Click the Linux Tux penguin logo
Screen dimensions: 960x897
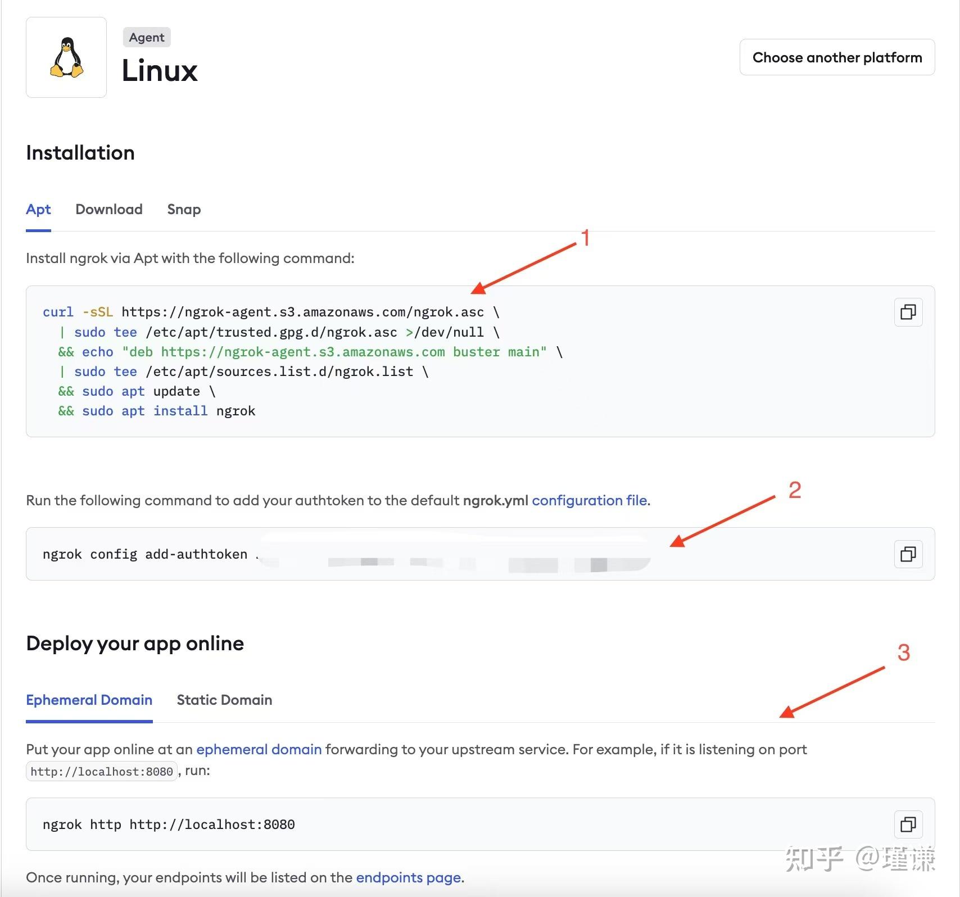point(66,57)
